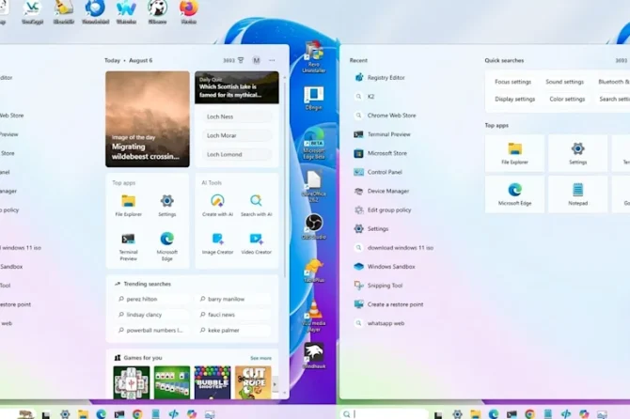The height and width of the screenshot is (419, 630).
Task: Select the whatsapp web recent search
Action: 379,323
